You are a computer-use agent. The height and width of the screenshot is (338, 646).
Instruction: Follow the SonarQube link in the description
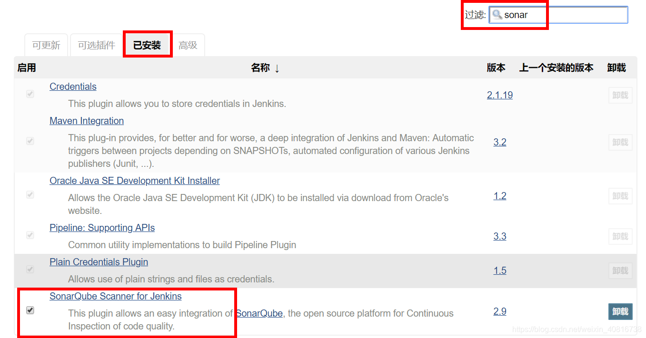(x=259, y=313)
